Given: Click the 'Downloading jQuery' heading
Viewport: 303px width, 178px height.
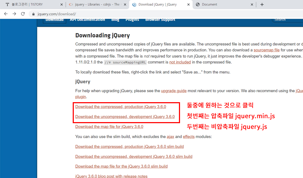Looking at the screenshot, I should coord(102,35).
